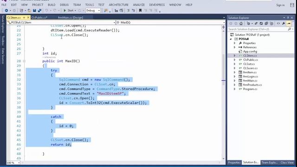Open the WINDOW menu
297x167 pixels.
coord(175,5)
